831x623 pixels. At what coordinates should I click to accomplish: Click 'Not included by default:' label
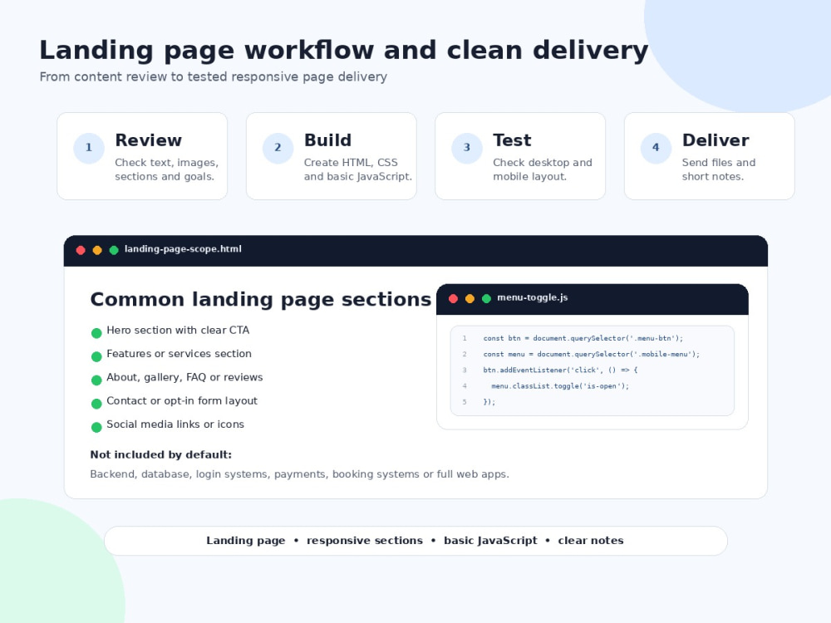160,454
